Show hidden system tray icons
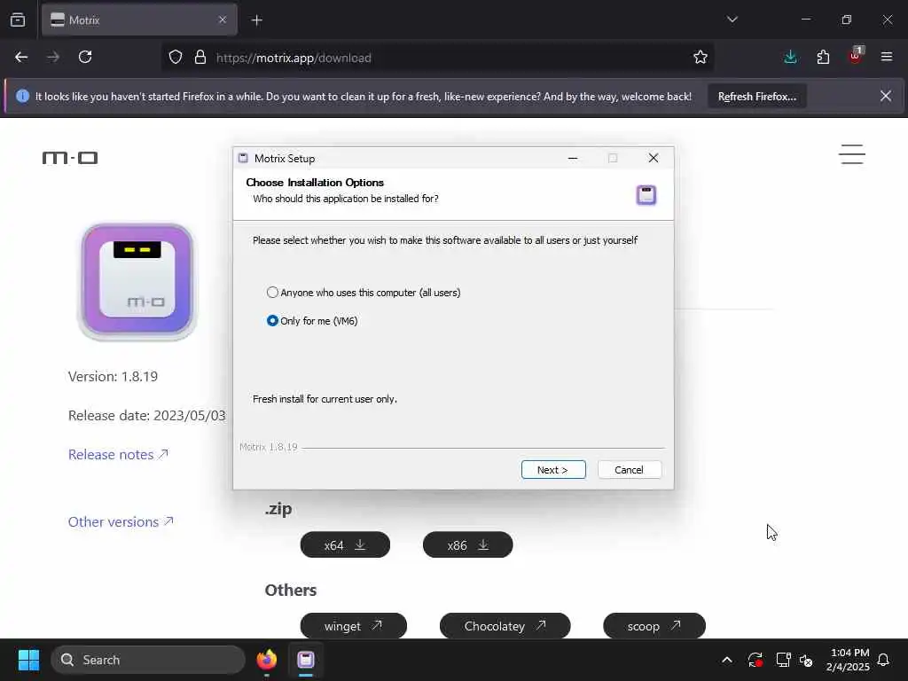908x681 pixels. click(x=727, y=660)
